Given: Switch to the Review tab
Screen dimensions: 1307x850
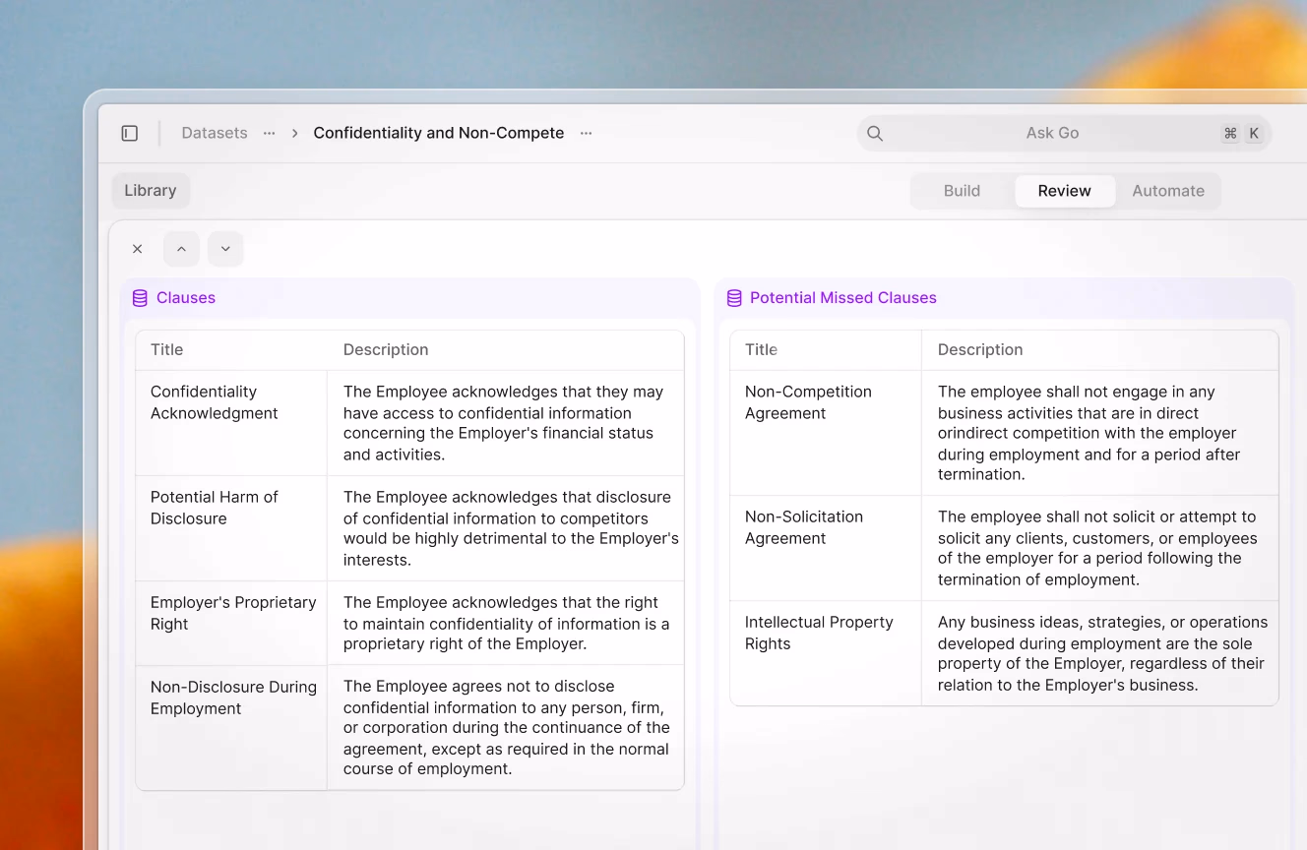Looking at the screenshot, I should (x=1065, y=191).
